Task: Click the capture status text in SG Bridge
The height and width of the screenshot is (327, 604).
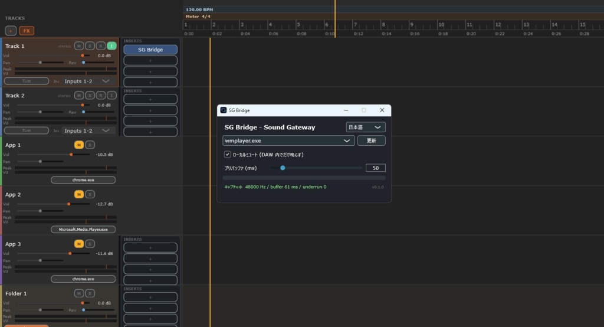Action: pyautogui.click(x=275, y=187)
